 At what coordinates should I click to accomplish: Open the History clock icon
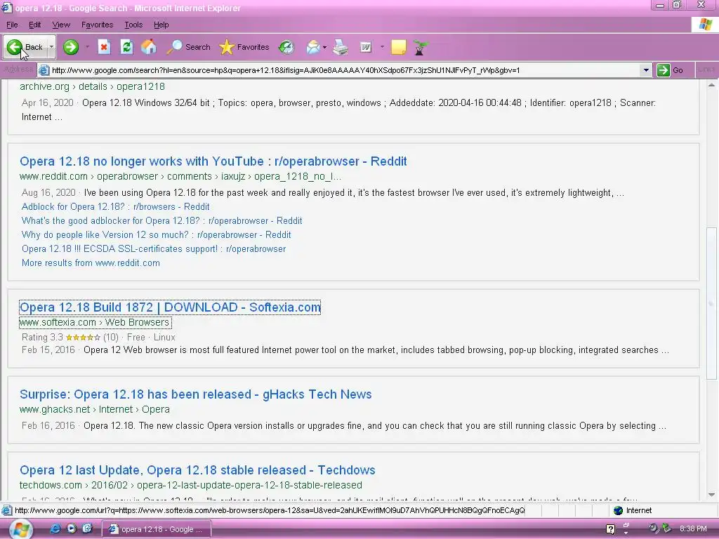(286, 47)
